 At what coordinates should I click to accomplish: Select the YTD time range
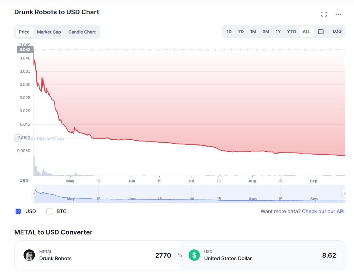point(292,32)
